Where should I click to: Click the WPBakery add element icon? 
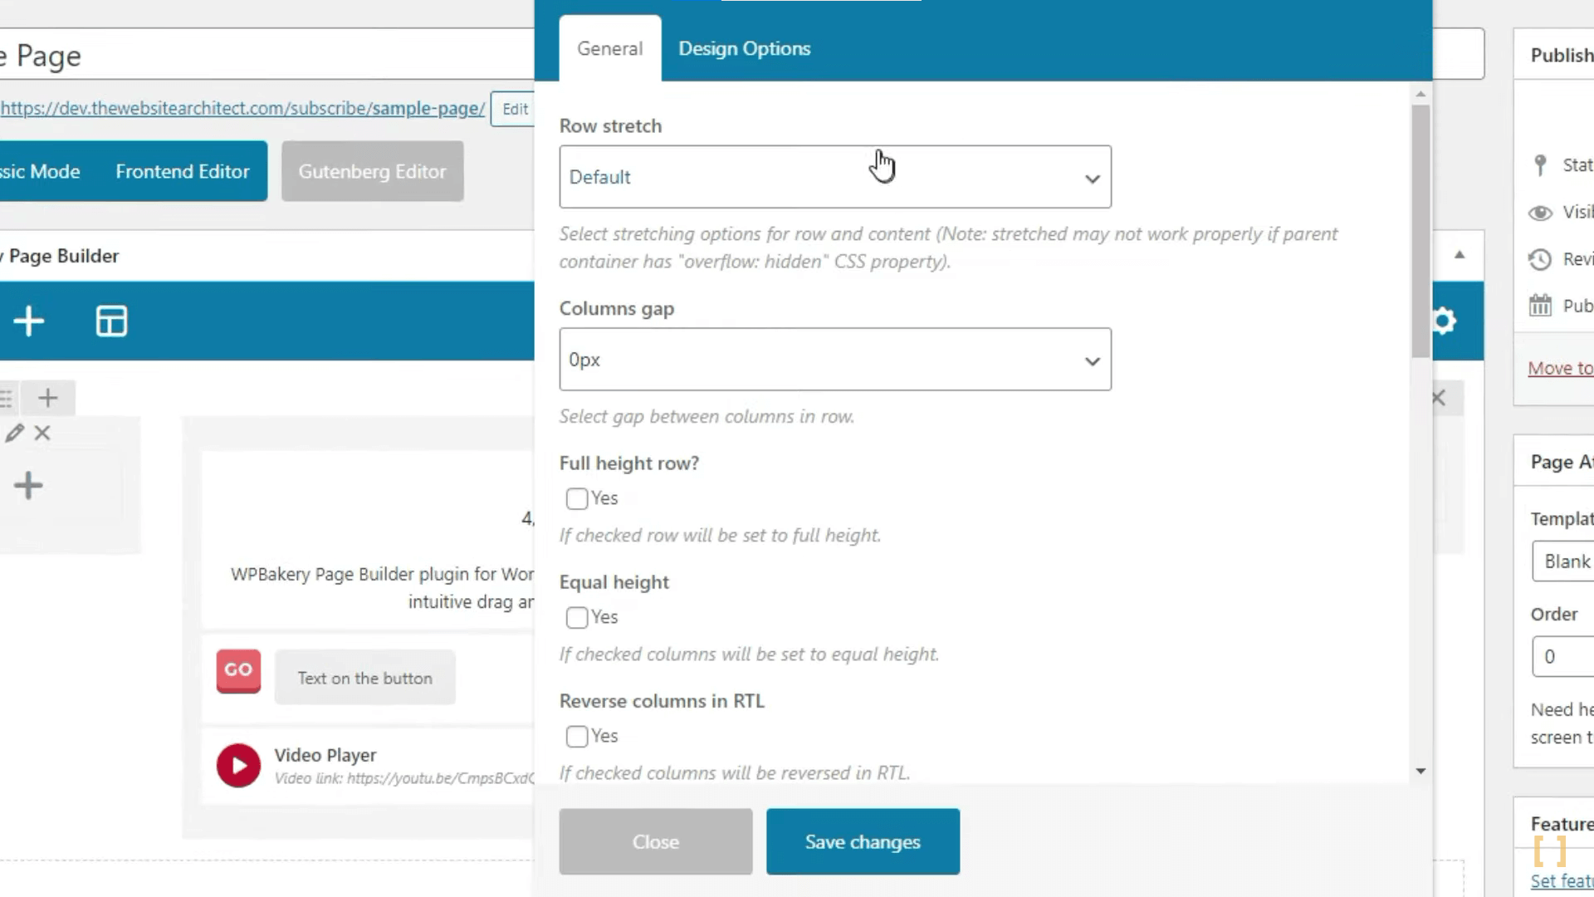coord(28,321)
